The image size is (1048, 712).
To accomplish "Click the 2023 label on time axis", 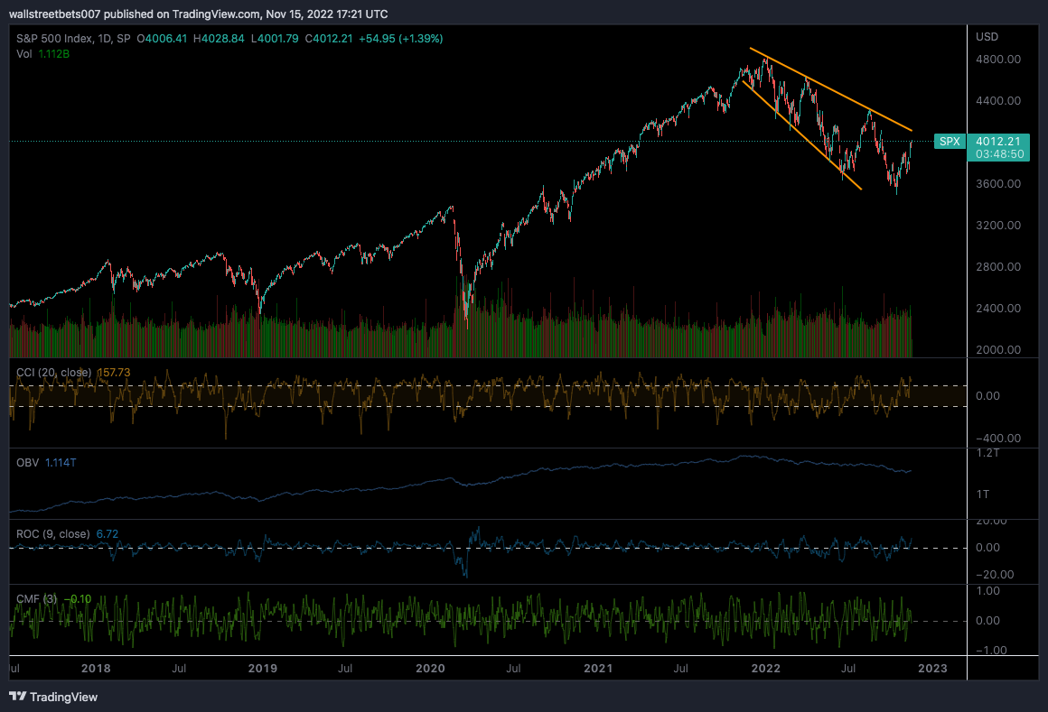I will click(x=932, y=669).
